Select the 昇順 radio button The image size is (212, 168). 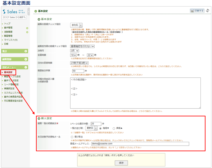point(114,128)
